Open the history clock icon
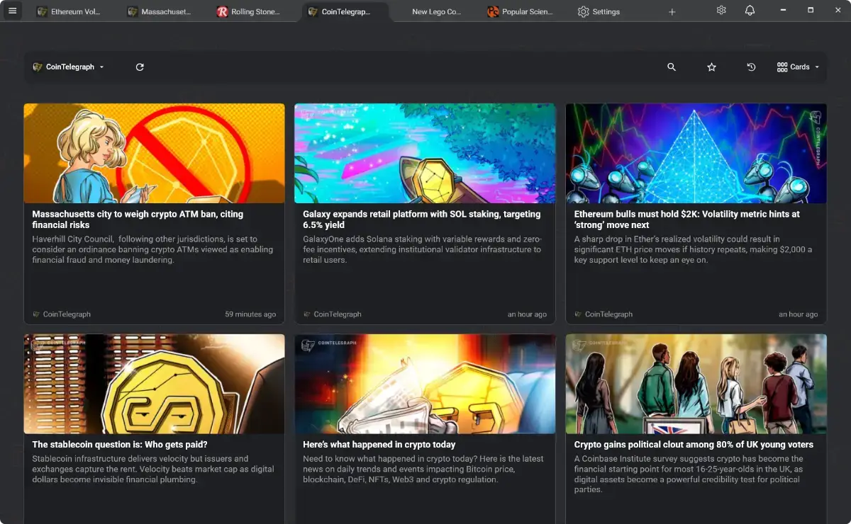 [751, 67]
